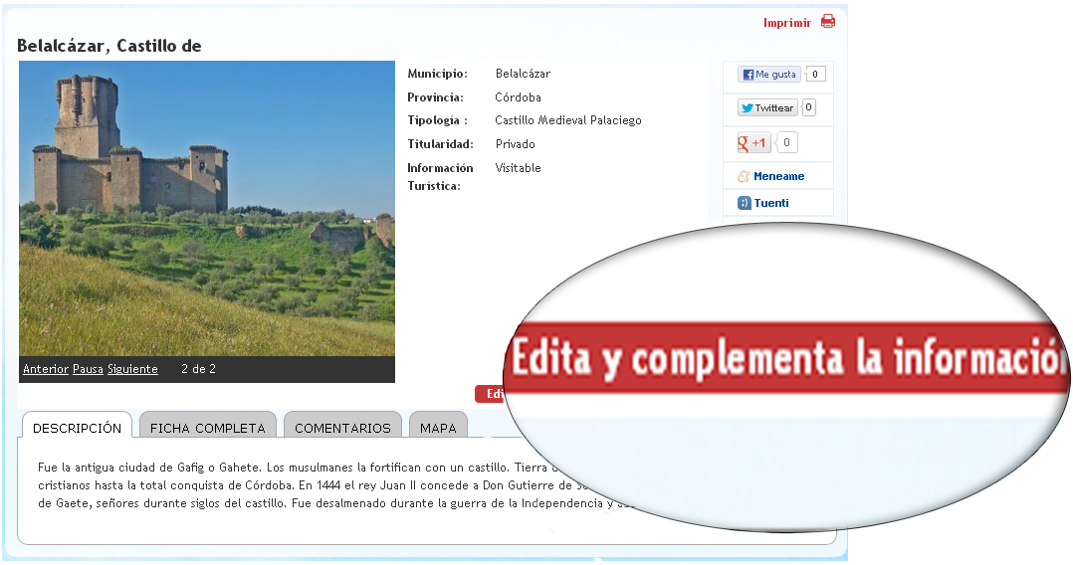Like the page with Facebook Me gusta

point(769,74)
